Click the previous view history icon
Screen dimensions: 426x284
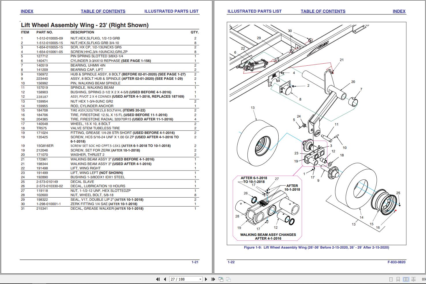[x=221, y=279]
